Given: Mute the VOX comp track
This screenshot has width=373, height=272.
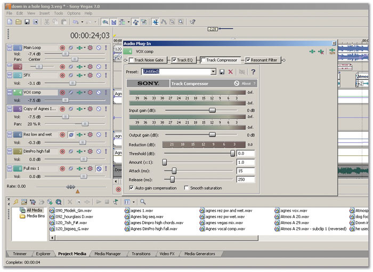Looking at the screenshot, I should pyautogui.click(x=99, y=92).
